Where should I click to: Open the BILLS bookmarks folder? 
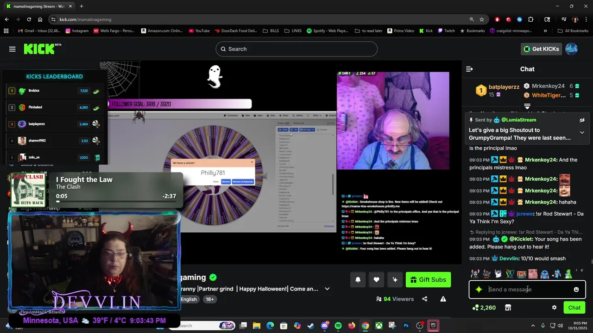point(271,31)
